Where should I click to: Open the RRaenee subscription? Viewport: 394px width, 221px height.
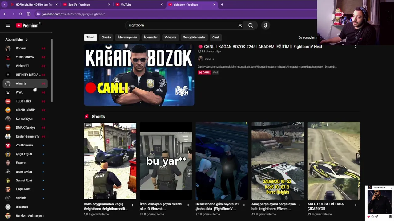pyautogui.click(x=26, y=207)
